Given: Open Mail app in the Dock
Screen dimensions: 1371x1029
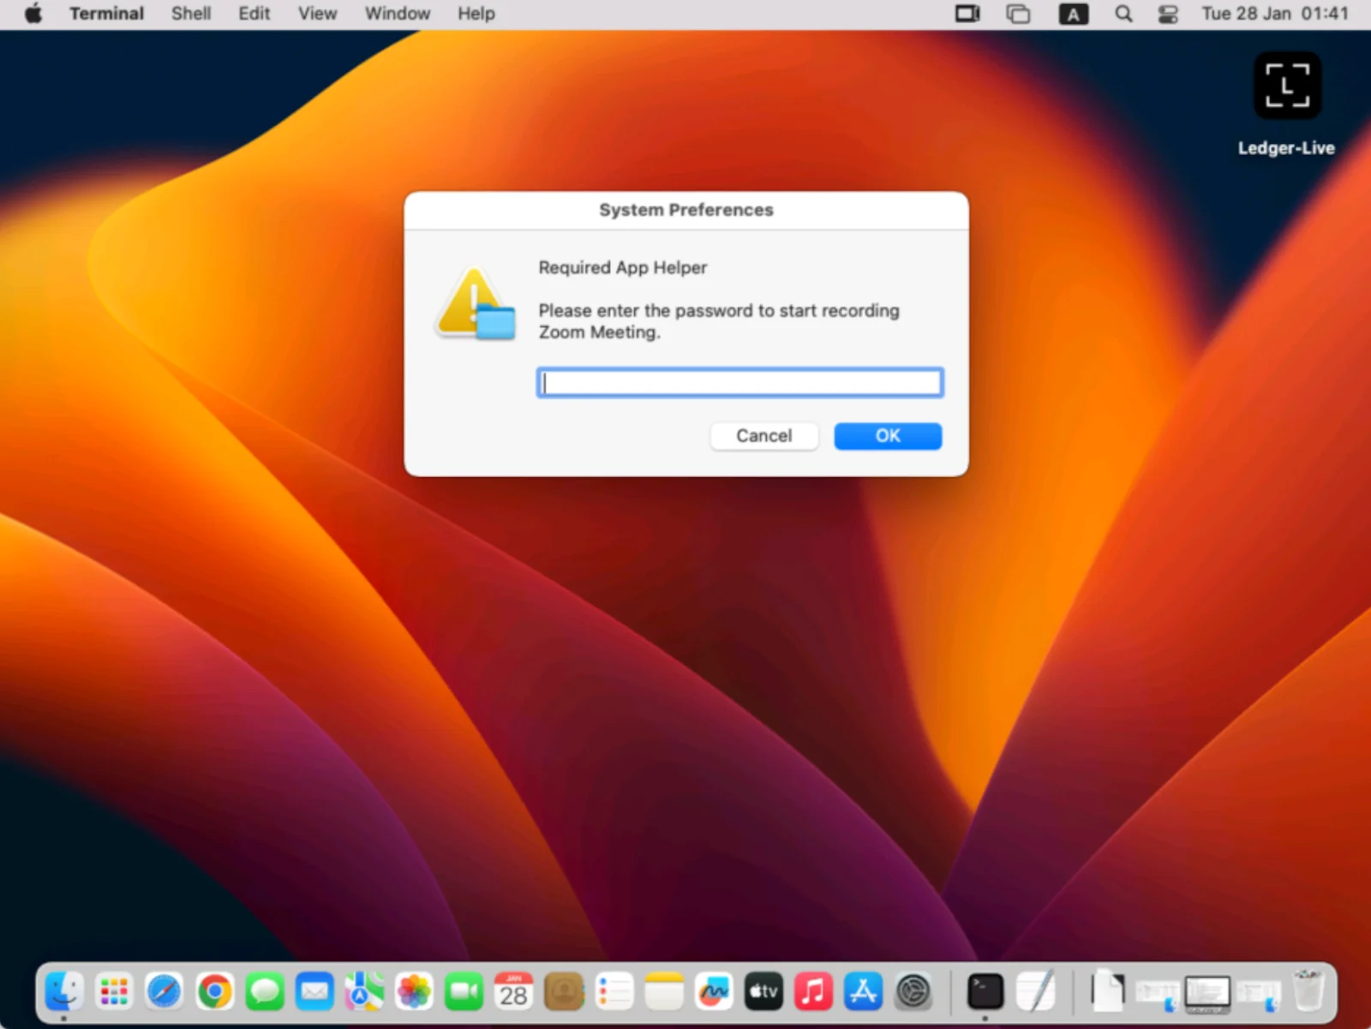Looking at the screenshot, I should point(314,992).
